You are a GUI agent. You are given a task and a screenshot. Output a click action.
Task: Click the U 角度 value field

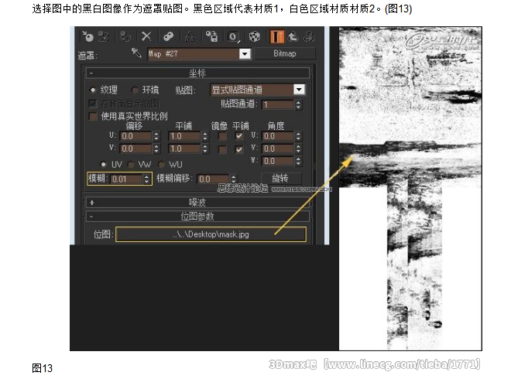[278, 136]
